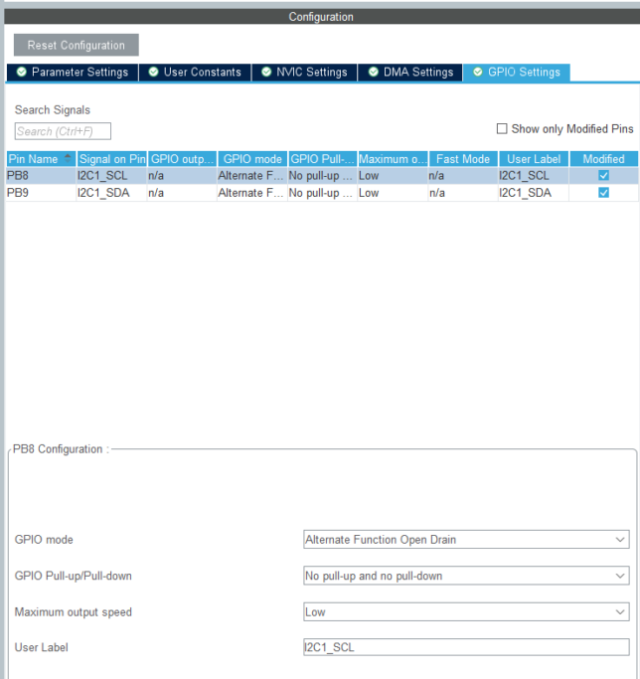Open the Maximum output speed dropdown
The width and height of the screenshot is (640, 679).
[x=465, y=611]
